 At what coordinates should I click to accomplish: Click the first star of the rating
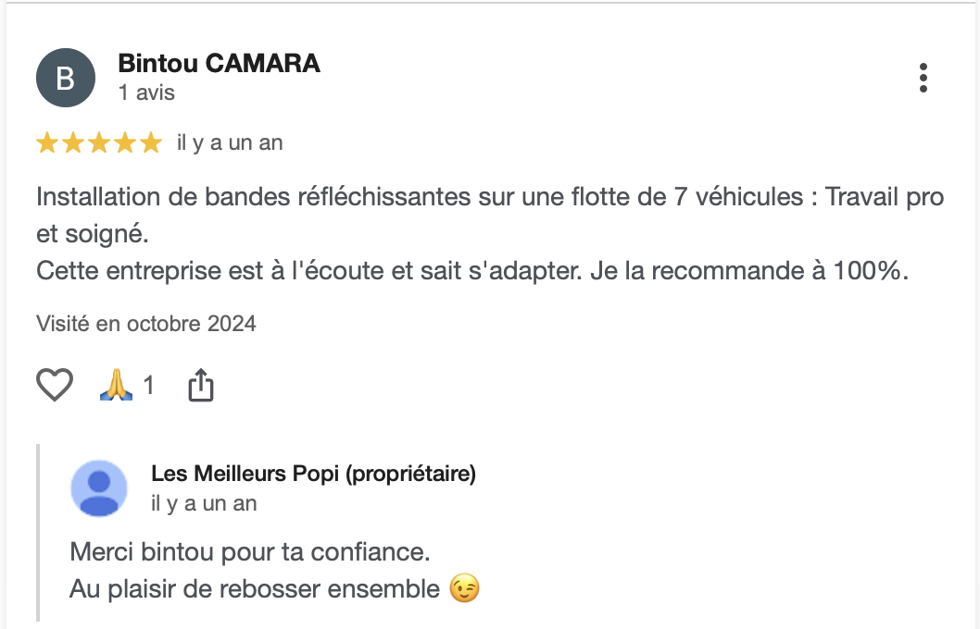click(47, 142)
